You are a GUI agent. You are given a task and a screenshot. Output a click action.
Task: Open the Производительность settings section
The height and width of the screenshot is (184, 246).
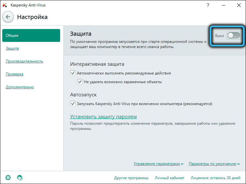[x=24, y=61]
